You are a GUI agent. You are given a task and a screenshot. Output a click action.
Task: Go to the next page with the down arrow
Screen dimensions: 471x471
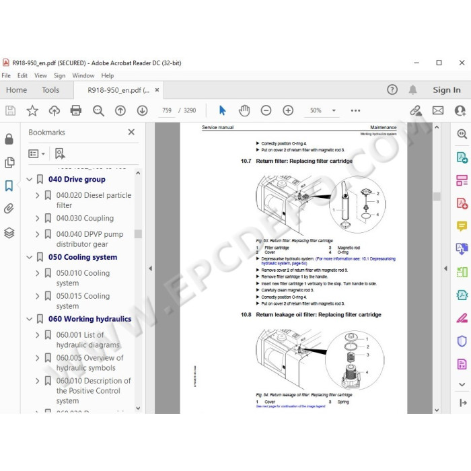pyautogui.click(x=142, y=110)
